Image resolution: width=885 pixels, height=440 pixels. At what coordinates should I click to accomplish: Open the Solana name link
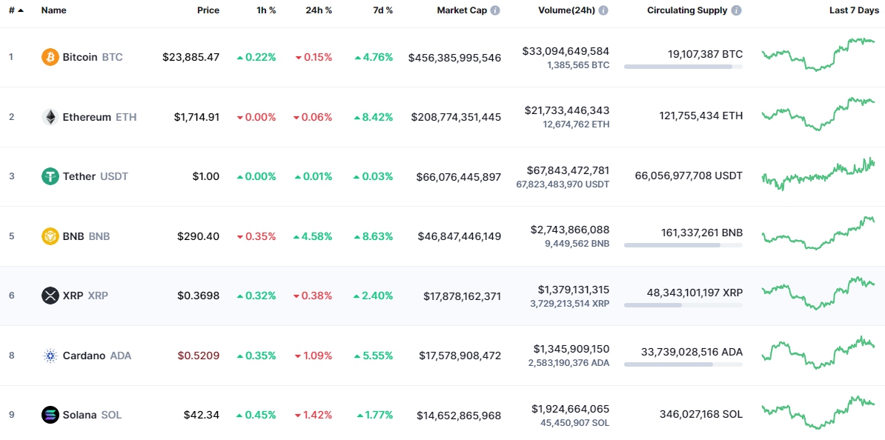pyautogui.click(x=79, y=415)
